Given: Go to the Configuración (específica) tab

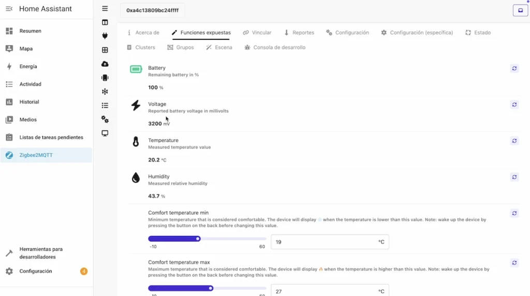Looking at the screenshot, I should [417, 33].
